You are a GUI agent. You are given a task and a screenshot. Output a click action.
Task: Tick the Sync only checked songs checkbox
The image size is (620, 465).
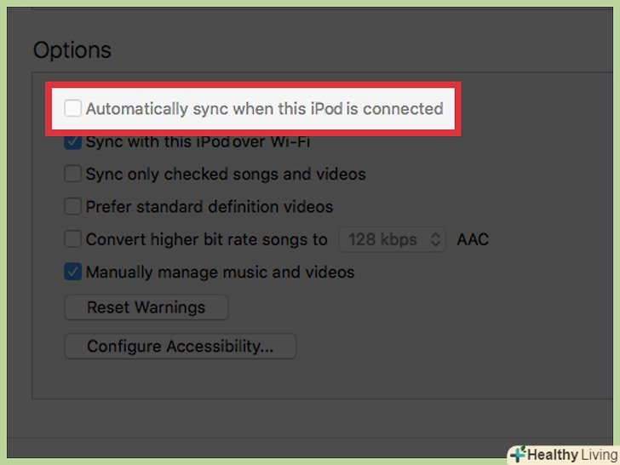pos(73,175)
